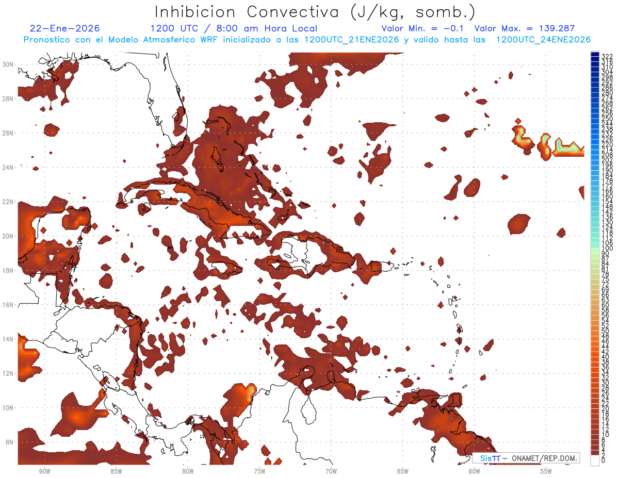Click the "1200 UTC / 8:00 am Hora Local" text
Image resolution: width=619 pixels, height=478 pixels.
coord(234,28)
